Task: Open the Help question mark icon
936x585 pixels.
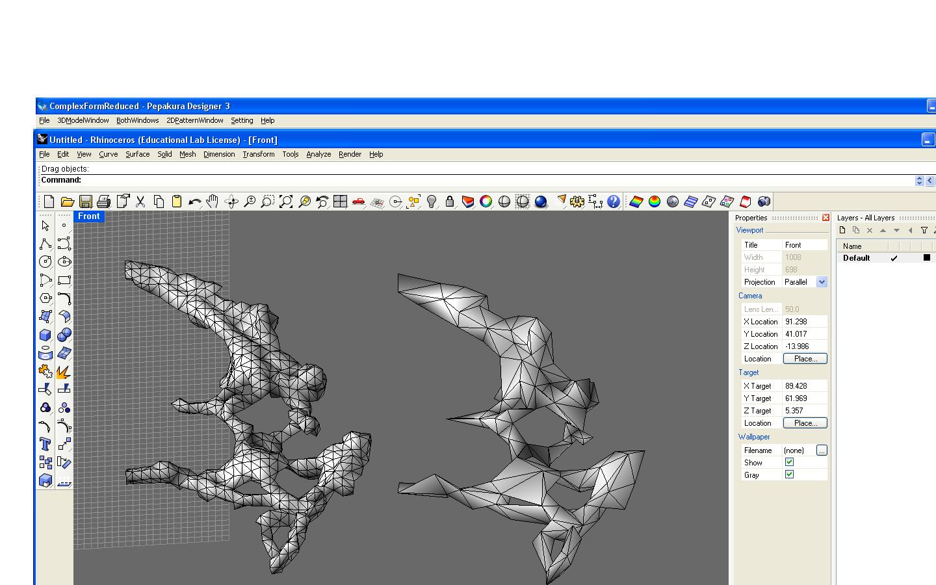Action: (614, 201)
